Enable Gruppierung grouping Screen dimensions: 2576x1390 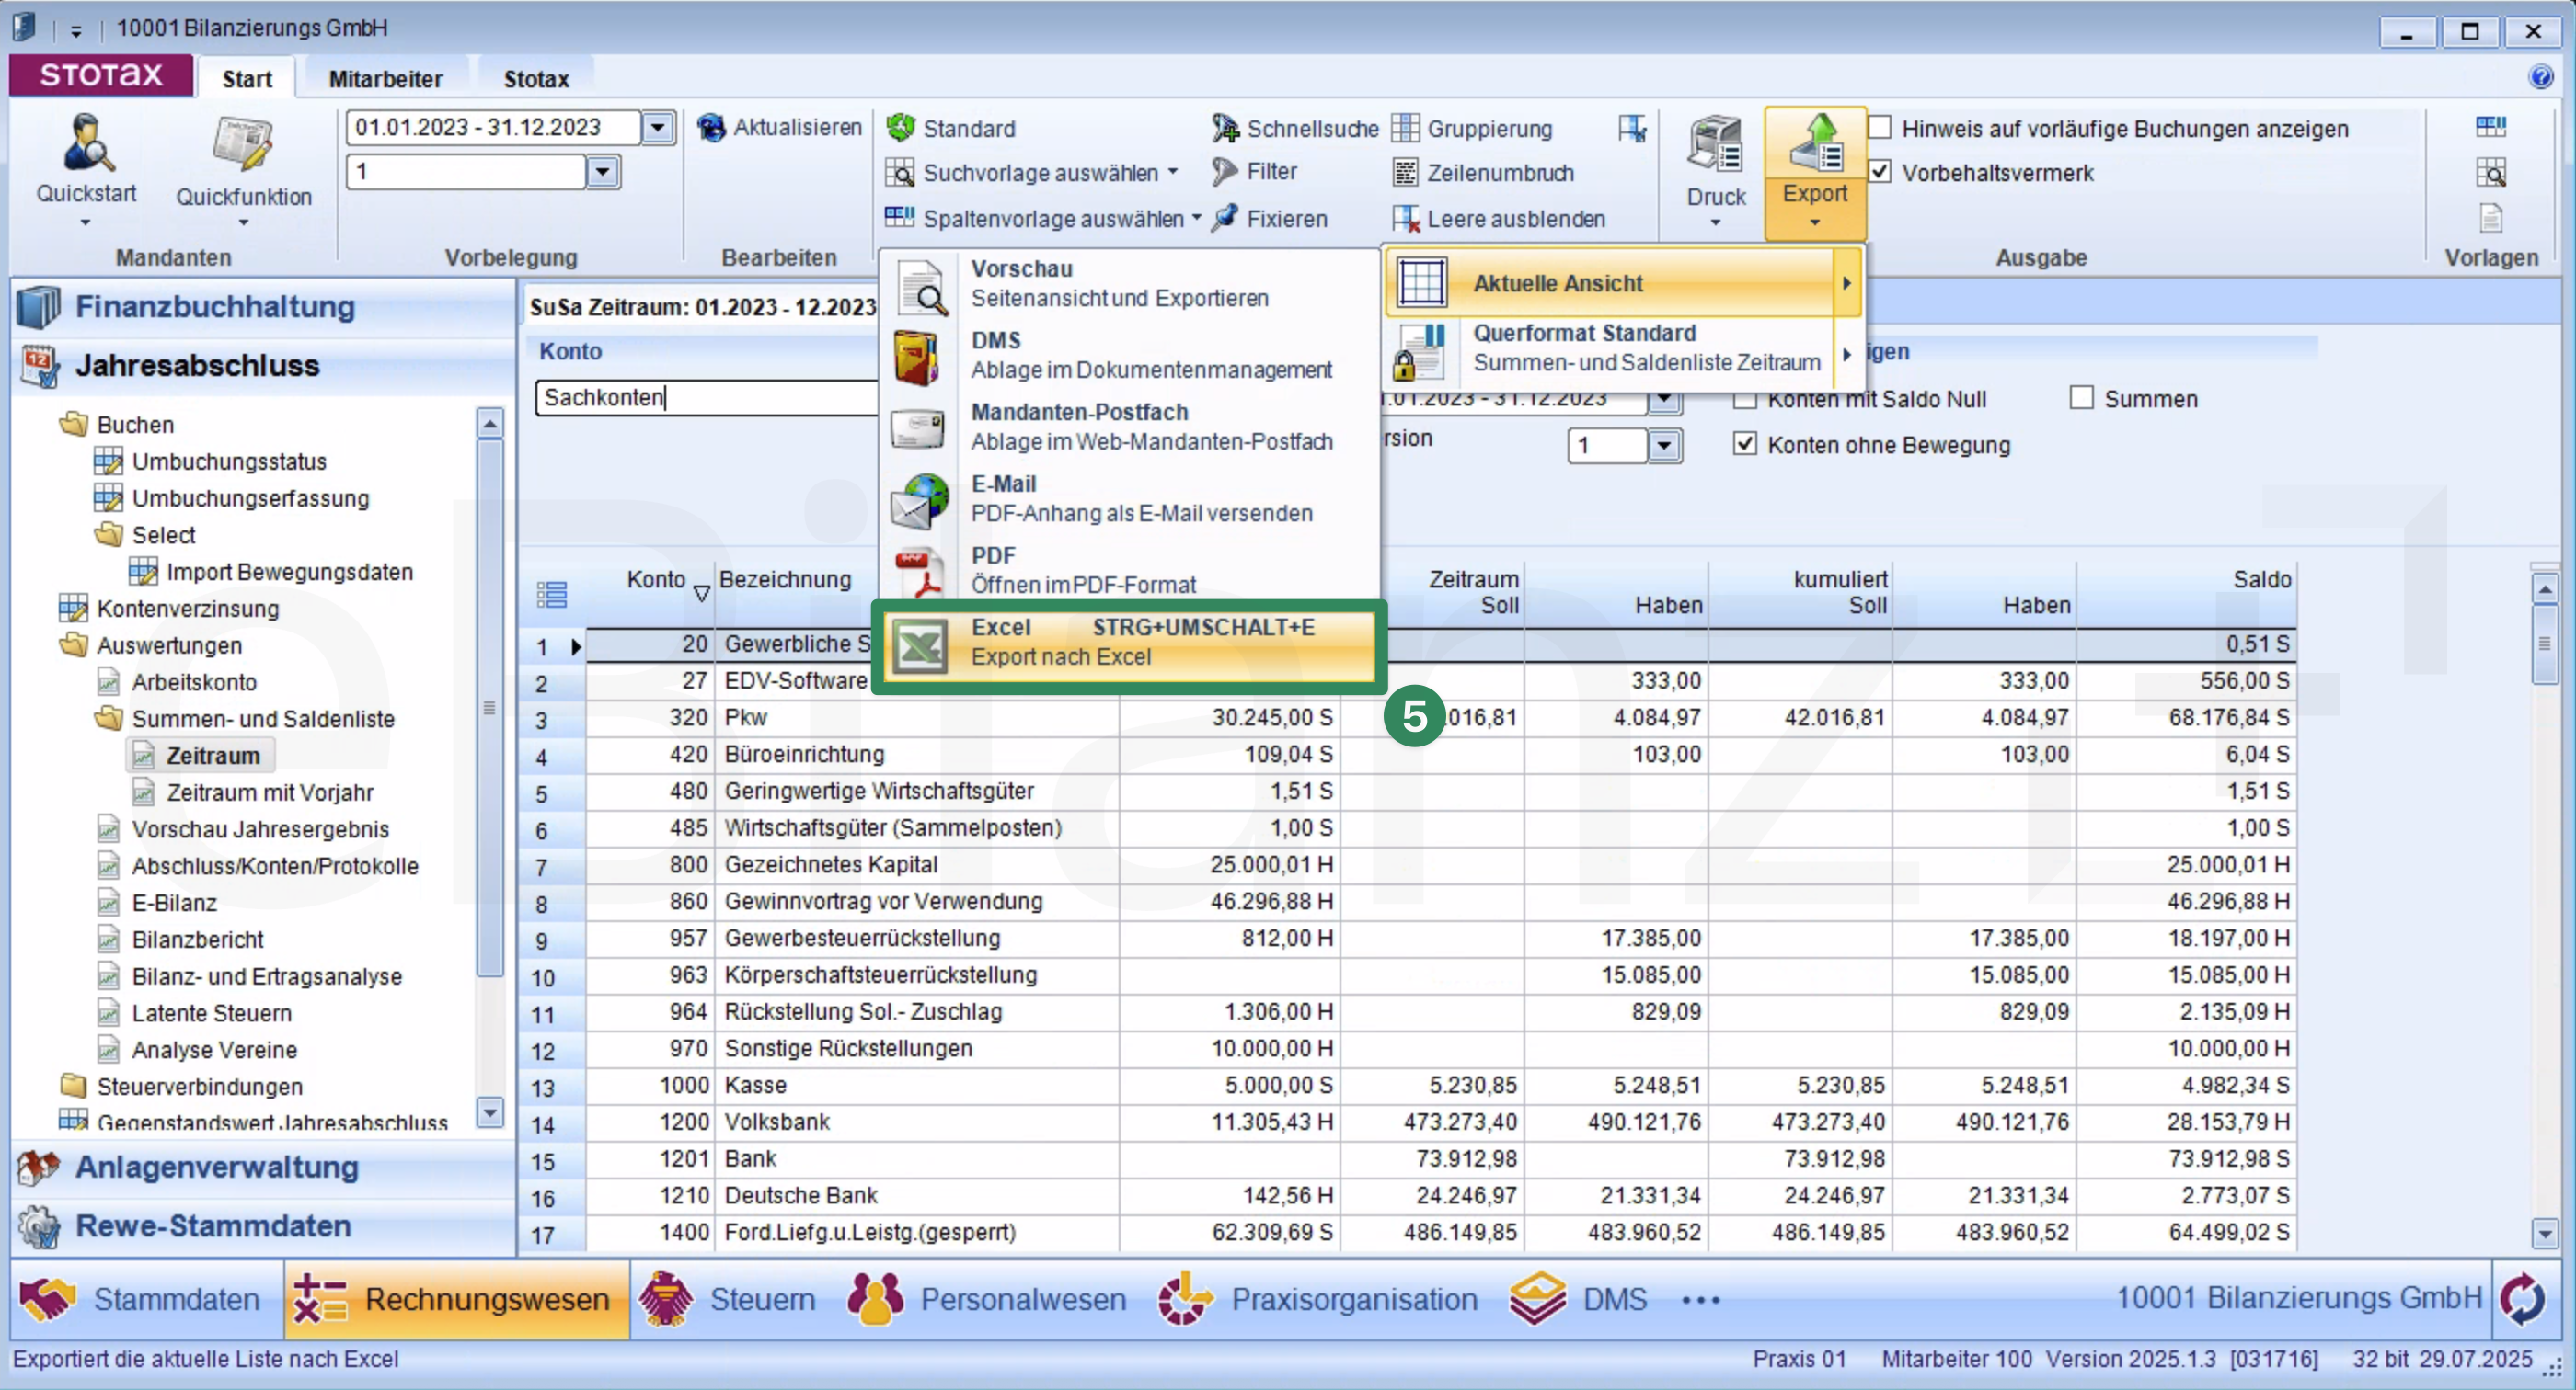[x=1472, y=129]
